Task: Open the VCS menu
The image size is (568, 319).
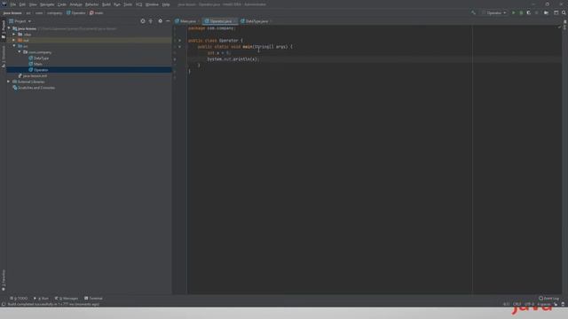Action: pyautogui.click(x=139, y=4)
